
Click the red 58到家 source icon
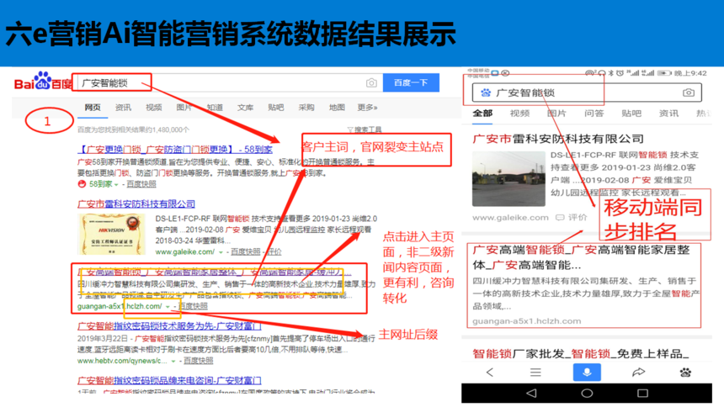(82, 183)
